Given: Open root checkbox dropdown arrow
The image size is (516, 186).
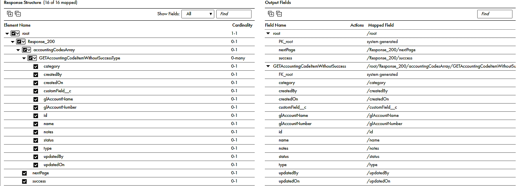Looking at the screenshot, I should coord(18,34).
